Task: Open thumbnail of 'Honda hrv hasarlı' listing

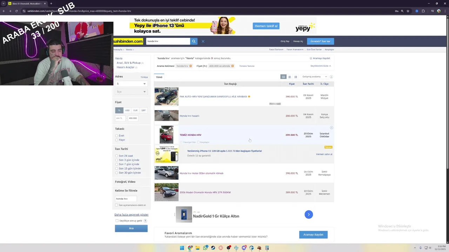Action: point(167,115)
